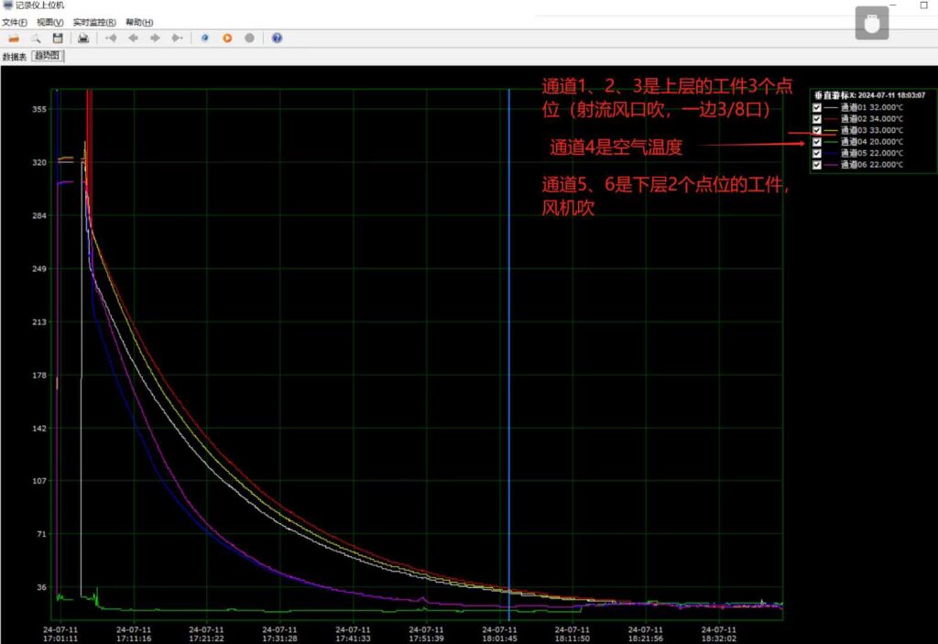The height and width of the screenshot is (644, 938).
Task: Hide the 通道06 curve via checkbox
Action: coord(818,165)
